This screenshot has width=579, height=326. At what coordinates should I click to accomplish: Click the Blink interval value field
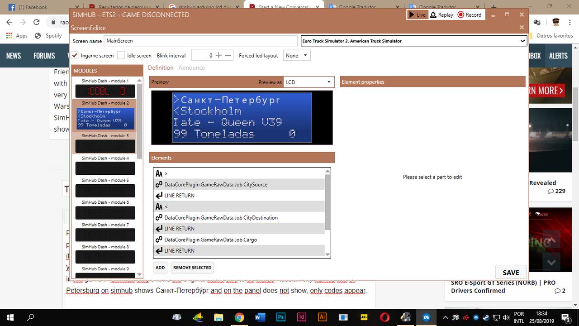[x=203, y=55]
